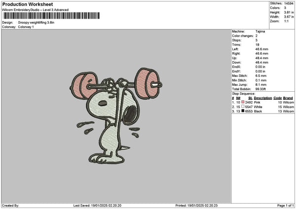Click the Code column header

point(278,98)
